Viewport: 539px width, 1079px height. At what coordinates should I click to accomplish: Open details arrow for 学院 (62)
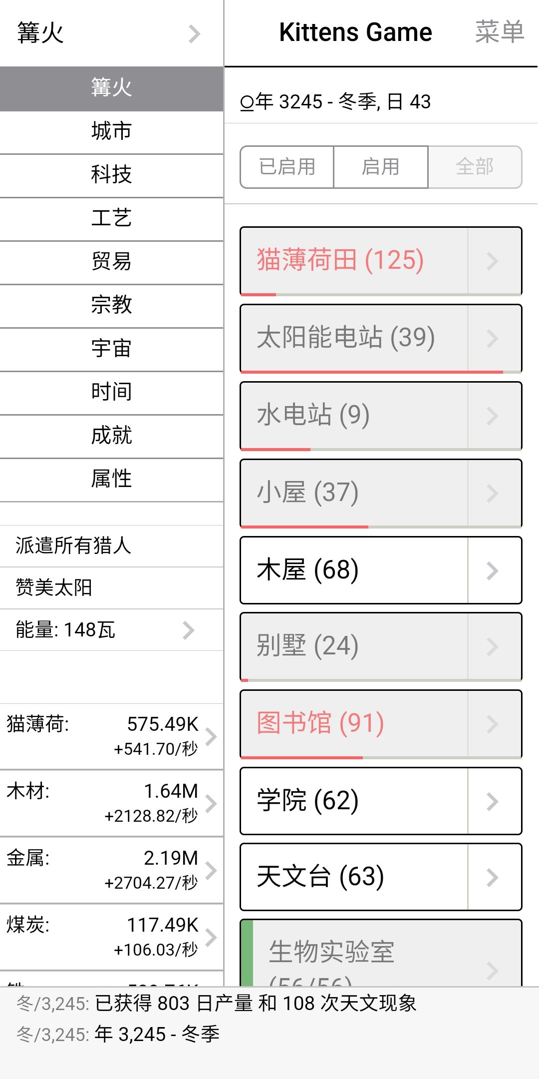tap(493, 801)
